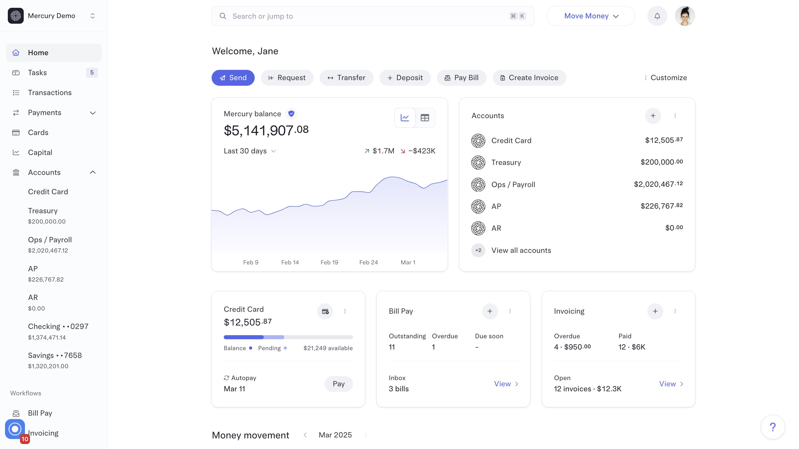This screenshot has height=449, width=799.
Task: Click the help question mark button
Action: 772,427
